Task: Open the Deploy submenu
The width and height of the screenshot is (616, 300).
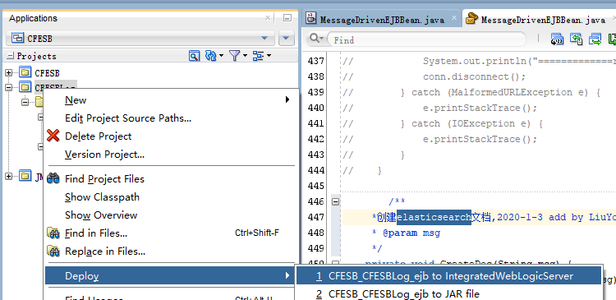Action: pos(171,276)
